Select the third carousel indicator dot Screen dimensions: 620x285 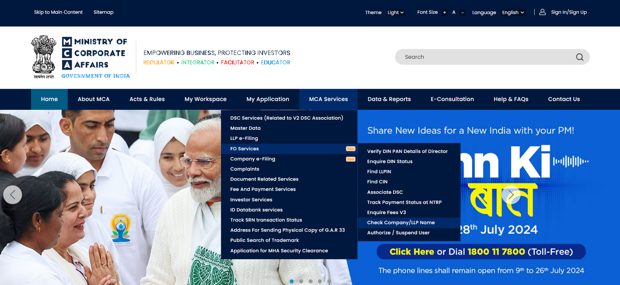310,281
